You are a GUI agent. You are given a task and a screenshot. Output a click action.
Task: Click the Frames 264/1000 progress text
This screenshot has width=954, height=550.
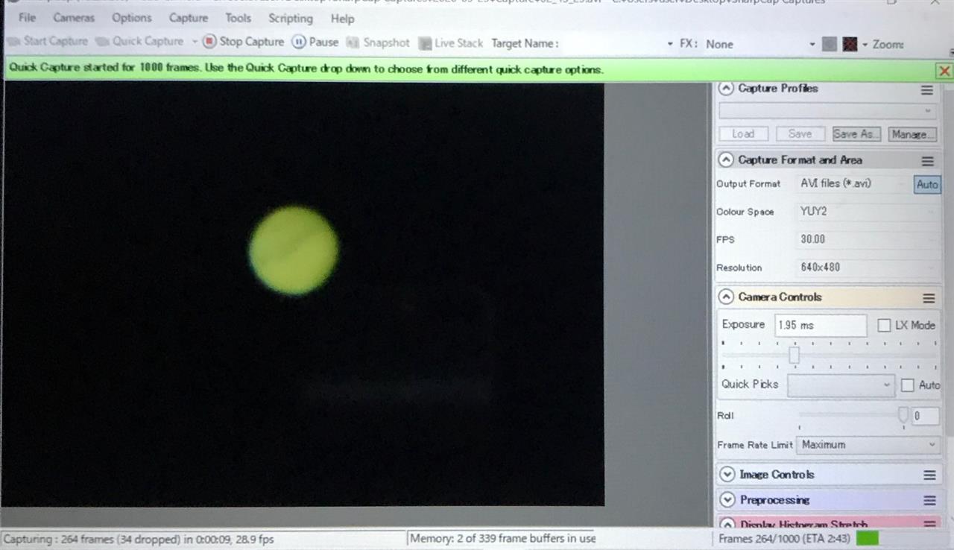[x=785, y=539]
